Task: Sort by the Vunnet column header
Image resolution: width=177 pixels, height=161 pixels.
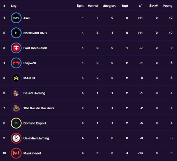Action: coord(93,6)
